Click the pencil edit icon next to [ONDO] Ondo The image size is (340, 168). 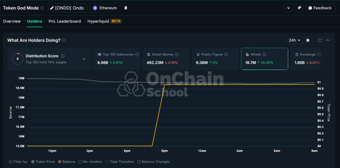(52, 8)
